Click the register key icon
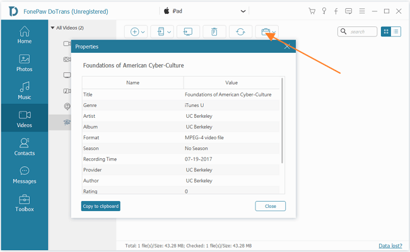 324,11
